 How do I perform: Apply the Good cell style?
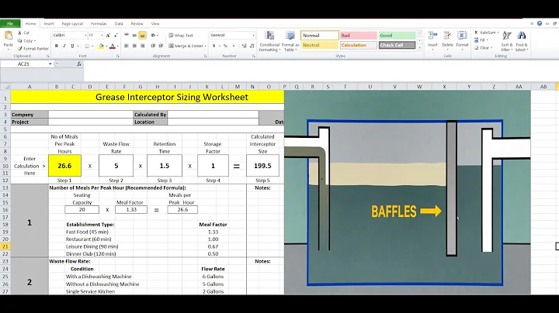397,36
